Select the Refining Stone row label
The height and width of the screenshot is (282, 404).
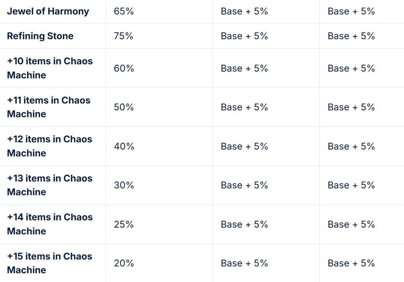(40, 36)
